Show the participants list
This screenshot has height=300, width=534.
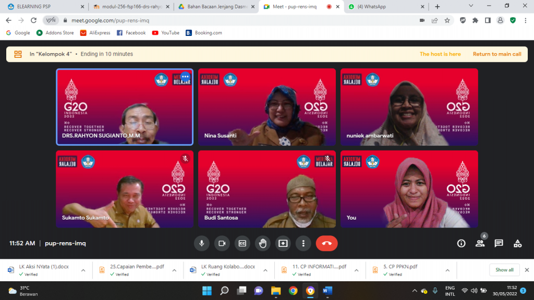[480, 243]
